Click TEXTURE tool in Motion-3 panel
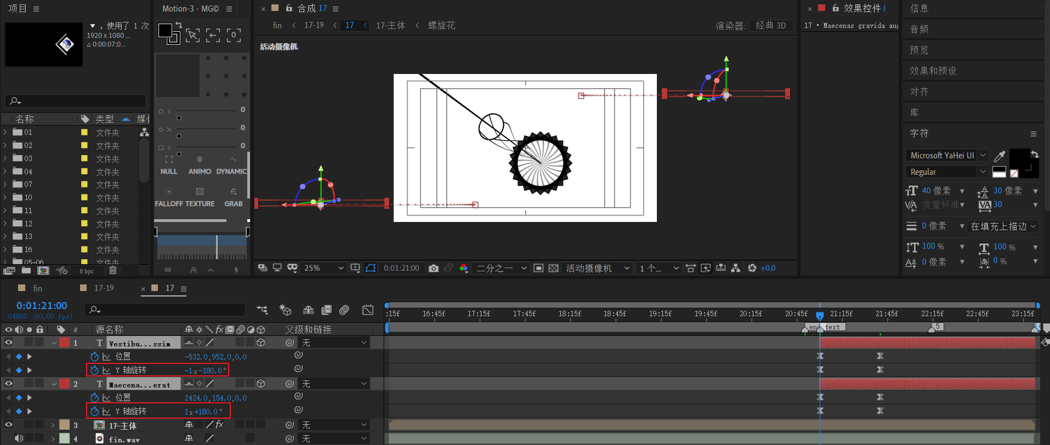 [200, 198]
